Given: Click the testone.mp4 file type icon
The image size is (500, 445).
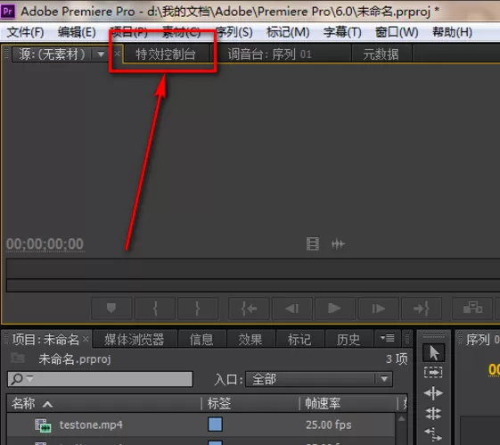Looking at the screenshot, I should [x=43, y=425].
